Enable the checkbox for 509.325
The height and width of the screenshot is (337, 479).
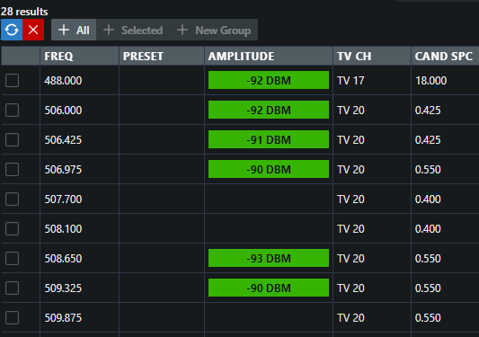point(13,288)
